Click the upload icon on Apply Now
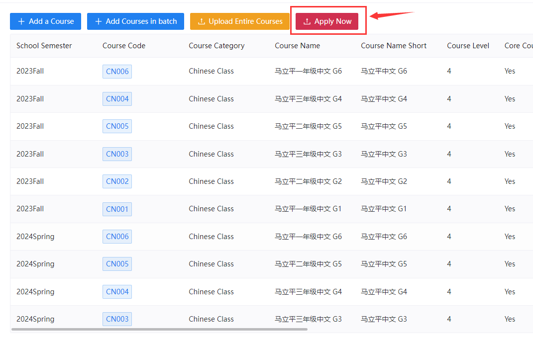The width and height of the screenshot is (533, 341). click(x=307, y=21)
